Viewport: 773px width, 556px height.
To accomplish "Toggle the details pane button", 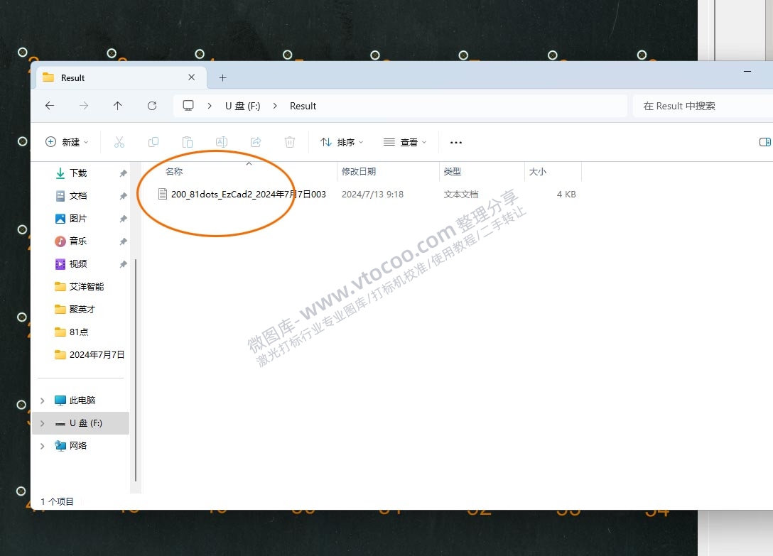I will (x=764, y=142).
